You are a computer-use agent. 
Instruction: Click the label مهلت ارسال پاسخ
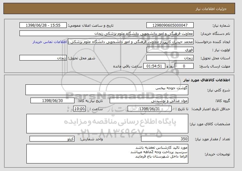(x=215, y=66)
